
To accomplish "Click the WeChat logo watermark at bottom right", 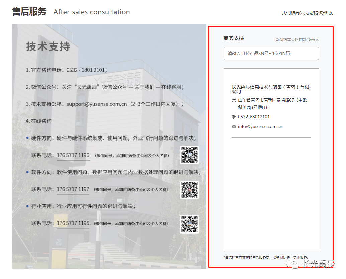I will [295, 264].
